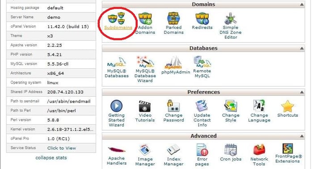Start the Getting Started Wizard
Screen dimensions: 312x169
coord(116,106)
